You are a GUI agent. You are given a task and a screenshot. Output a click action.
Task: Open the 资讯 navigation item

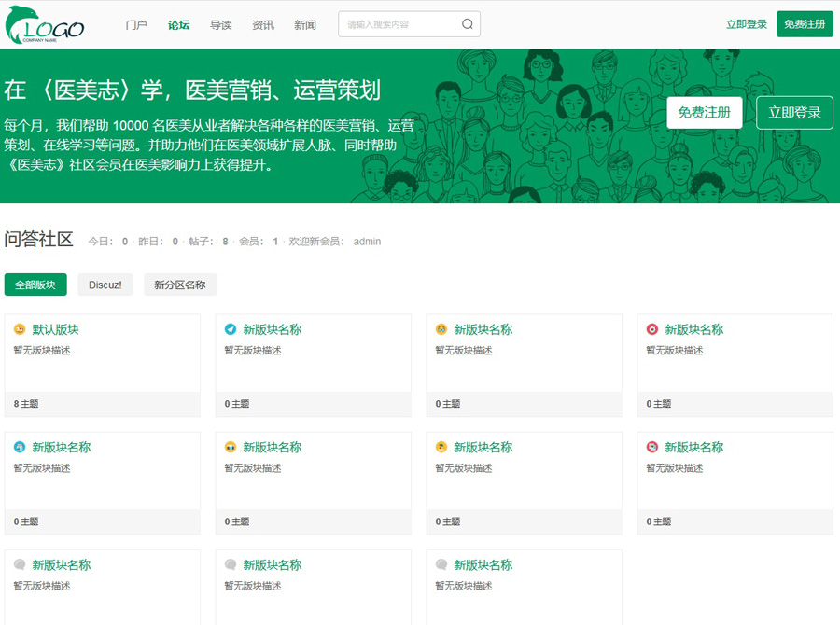click(263, 25)
